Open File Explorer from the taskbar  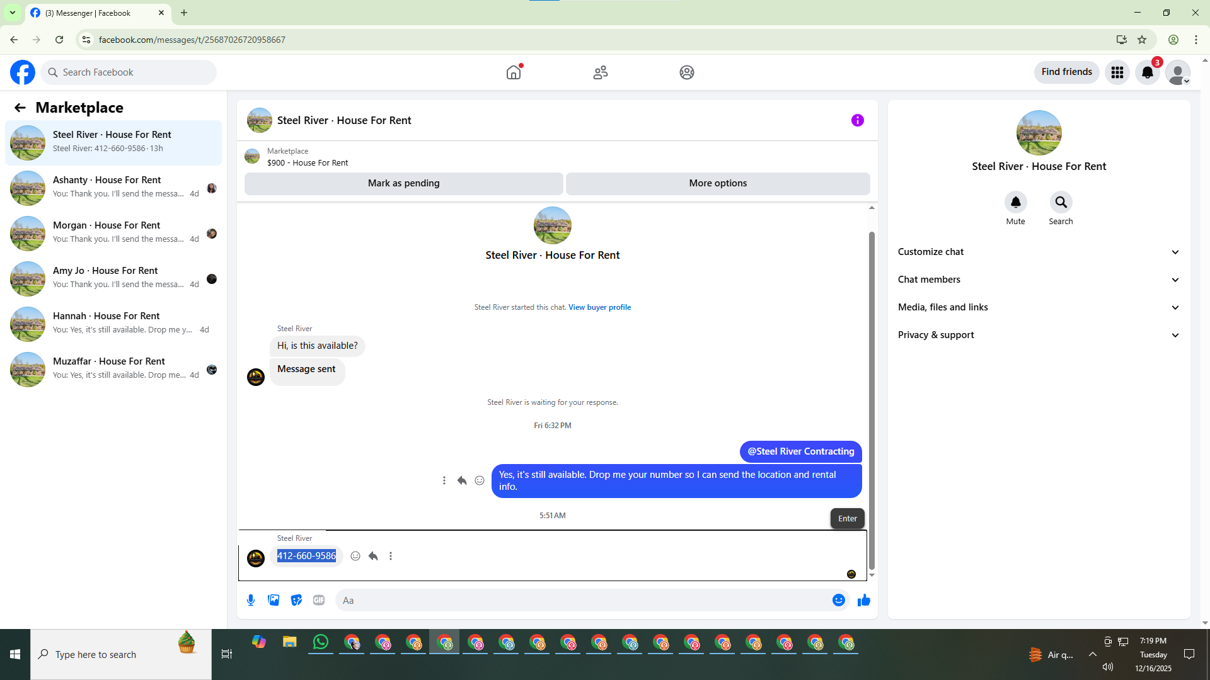tap(290, 642)
